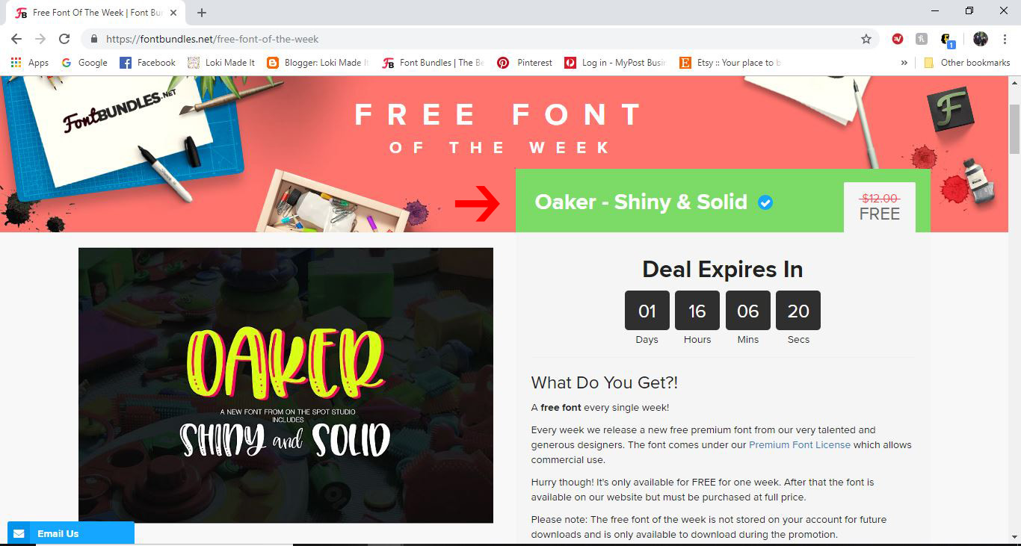Expand hidden bookmarks with double chevron

coord(904,63)
